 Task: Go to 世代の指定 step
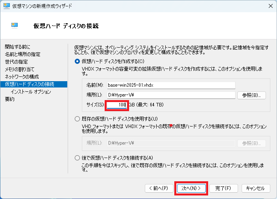tap(16, 62)
